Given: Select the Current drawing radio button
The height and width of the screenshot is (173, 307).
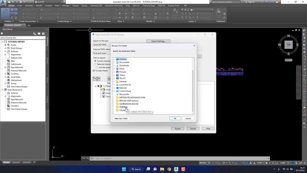Looking at the screenshot, I should pos(95,61).
